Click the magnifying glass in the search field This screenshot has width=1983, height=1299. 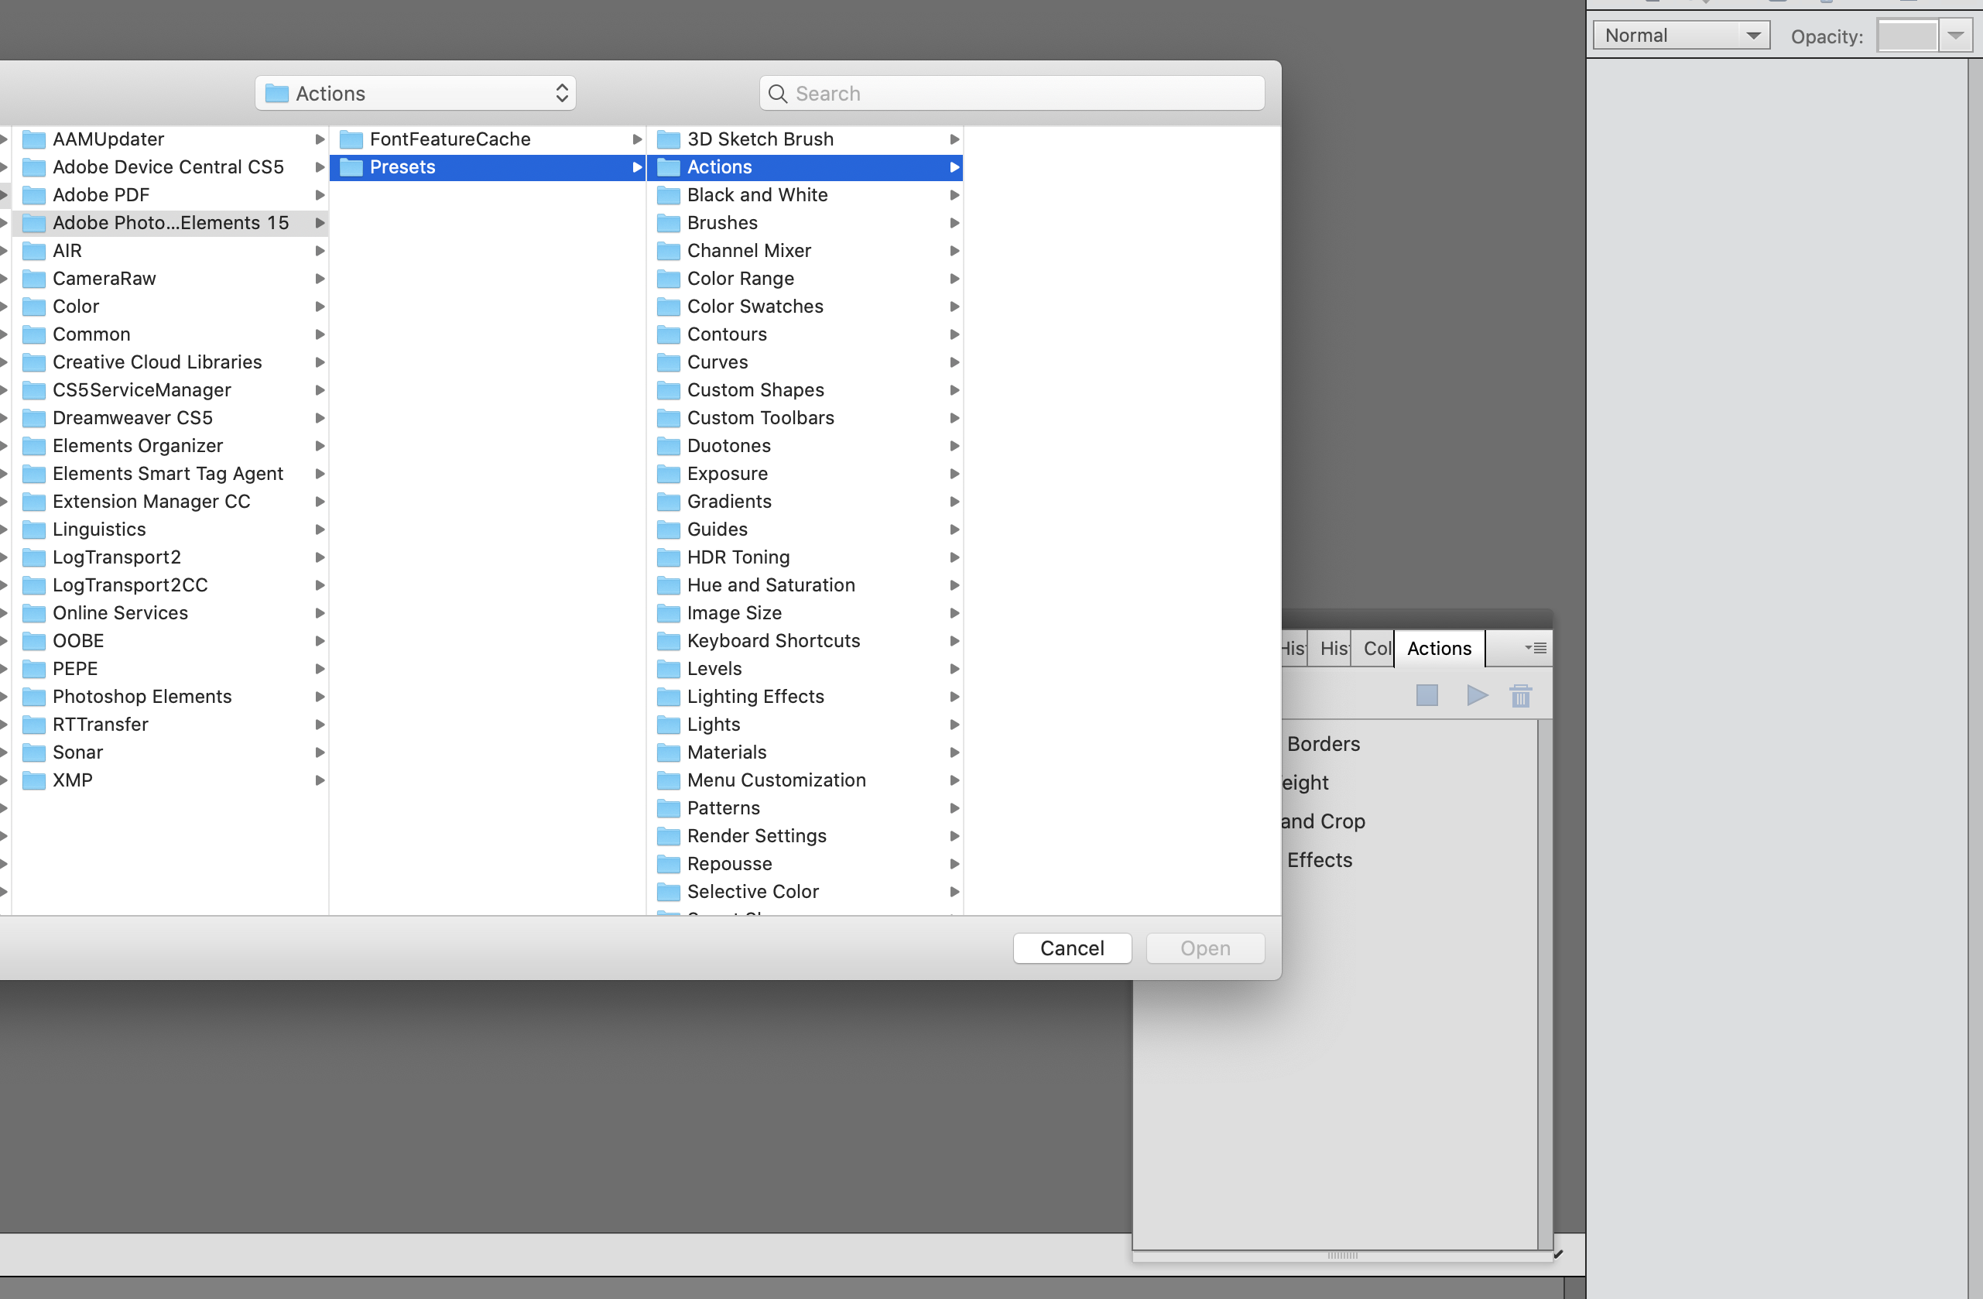[x=776, y=94]
